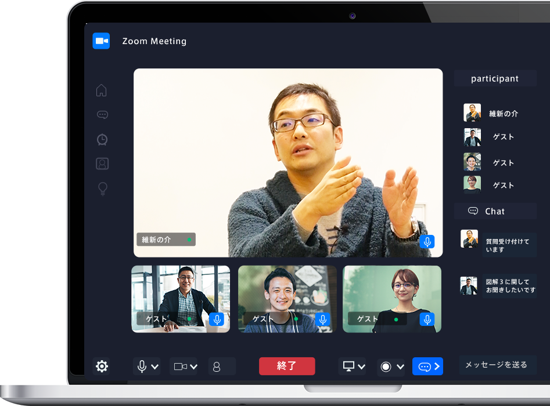Open the participant panel header

click(x=495, y=79)
